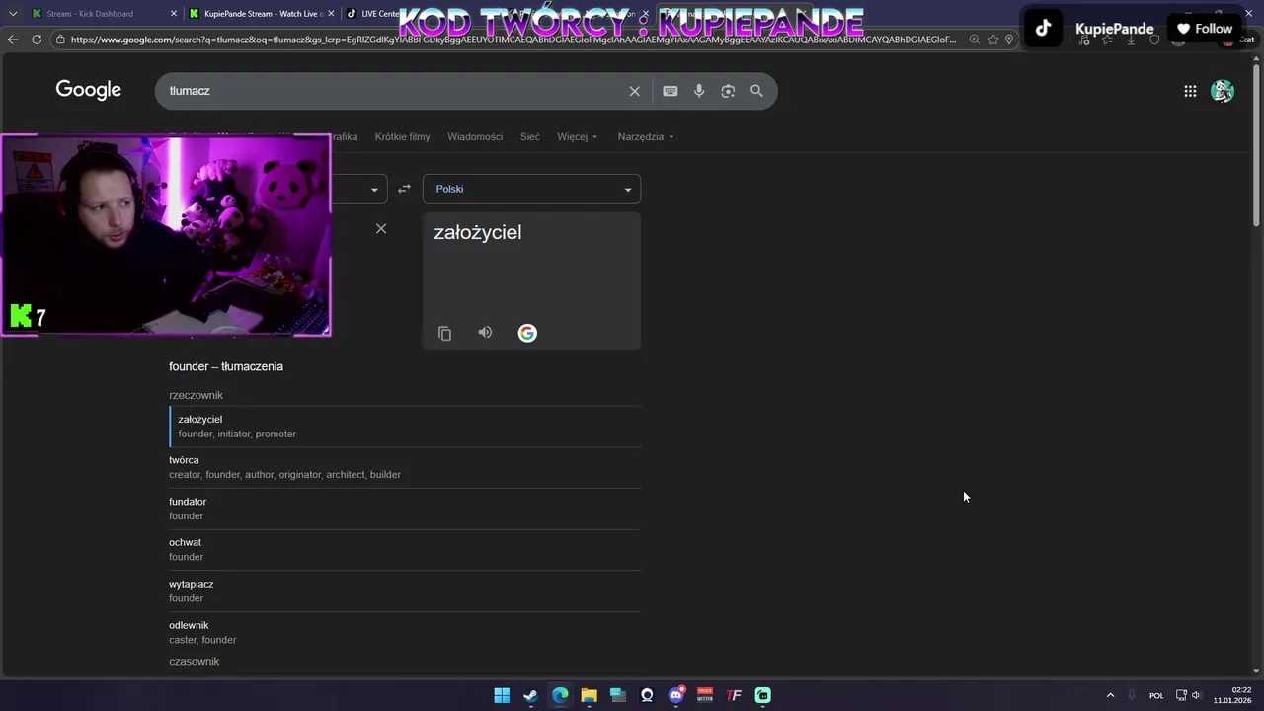Open Voicemeeter from the taskbar
This screenshot has height=711, width=1264.
point(705,695)
